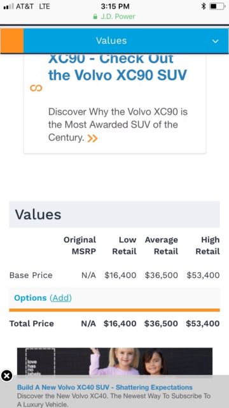Click the Add options link
This screenshot has height=408, width=229.
[x=60, y=298]
